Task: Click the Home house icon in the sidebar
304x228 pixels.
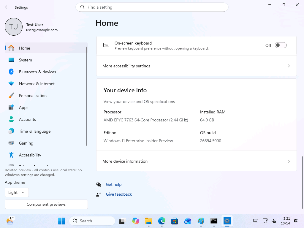Action: coord(11,48)
